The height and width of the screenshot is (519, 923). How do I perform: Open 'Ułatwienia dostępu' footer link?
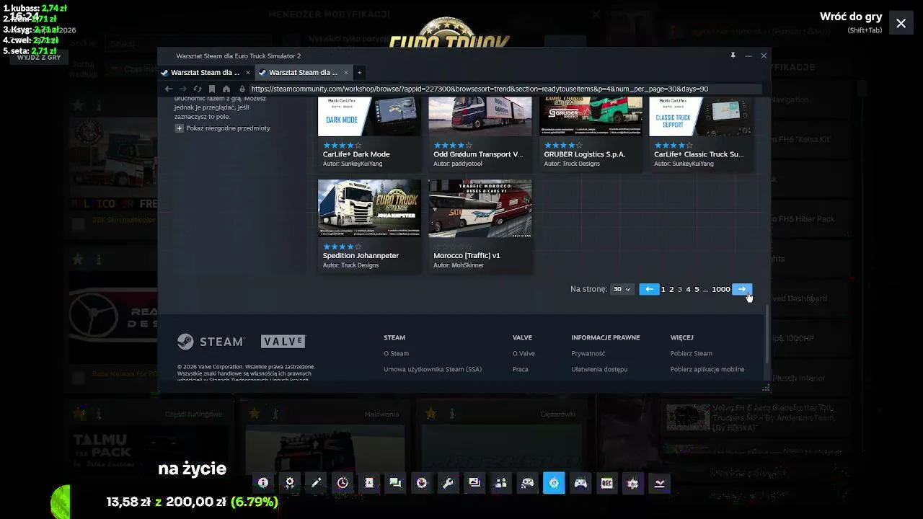click(x=599, y=369)
